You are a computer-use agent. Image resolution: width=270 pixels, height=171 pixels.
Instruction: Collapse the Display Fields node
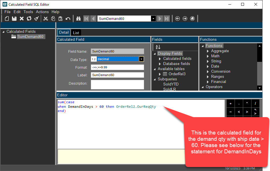(155, 54)
